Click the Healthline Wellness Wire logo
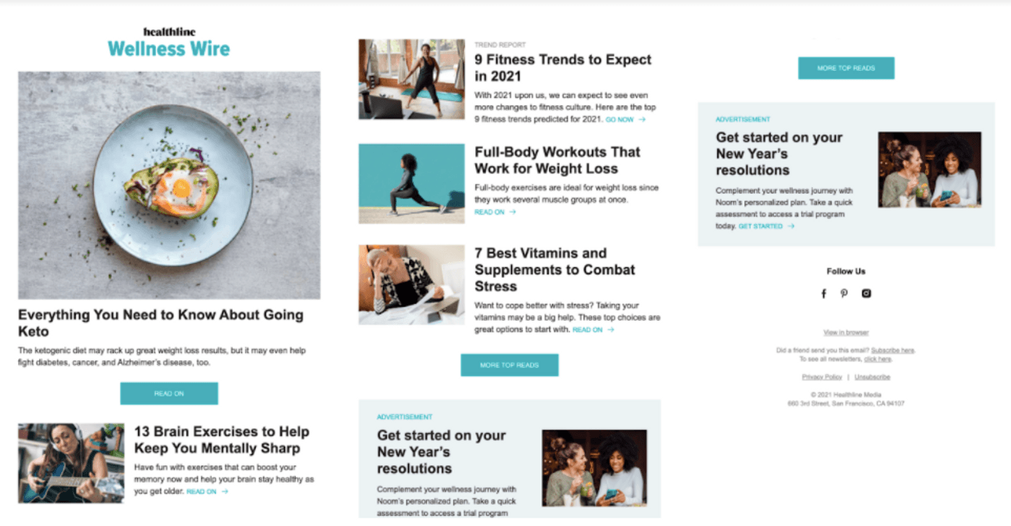This screenshot has height=526, width=1011. point(169,43)
